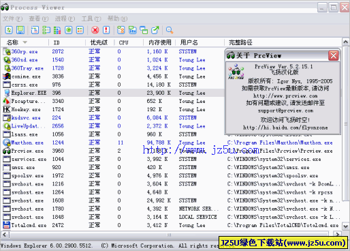Click the orange list details toolbar icon
The image size is (350, 251).
[80, 30]
